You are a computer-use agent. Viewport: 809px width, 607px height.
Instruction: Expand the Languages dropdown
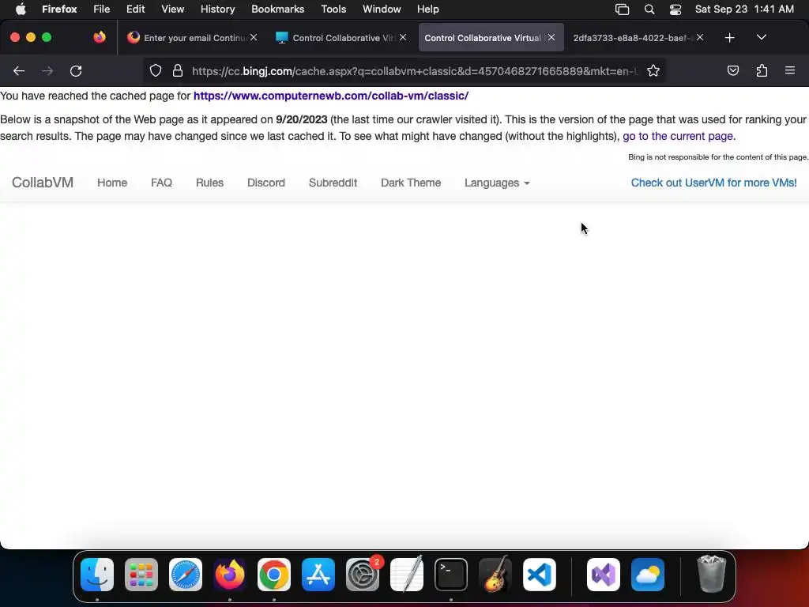point(497,183)
